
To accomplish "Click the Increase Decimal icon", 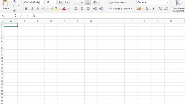I will 160,8.
